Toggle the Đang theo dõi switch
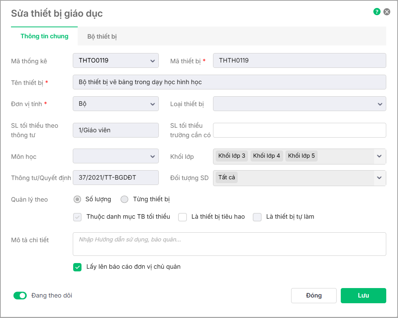The height and width of the screenshot is (318, 398). tap(20, 296)
